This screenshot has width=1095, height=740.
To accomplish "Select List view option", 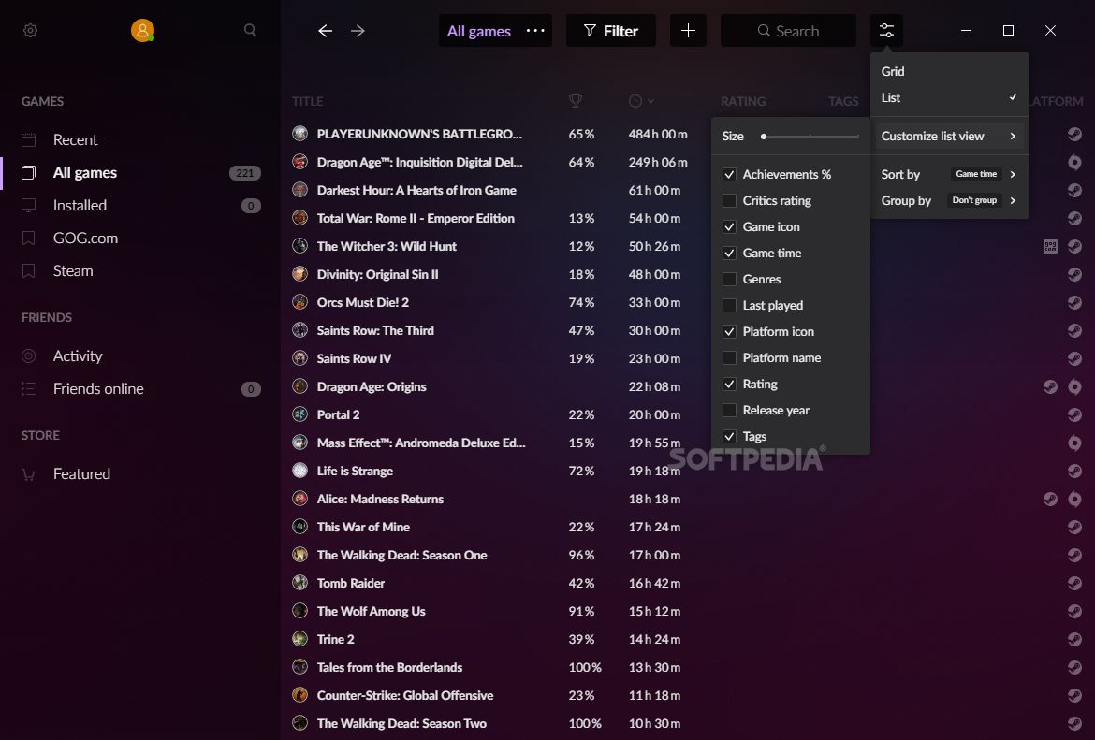I will coord(950,97).
